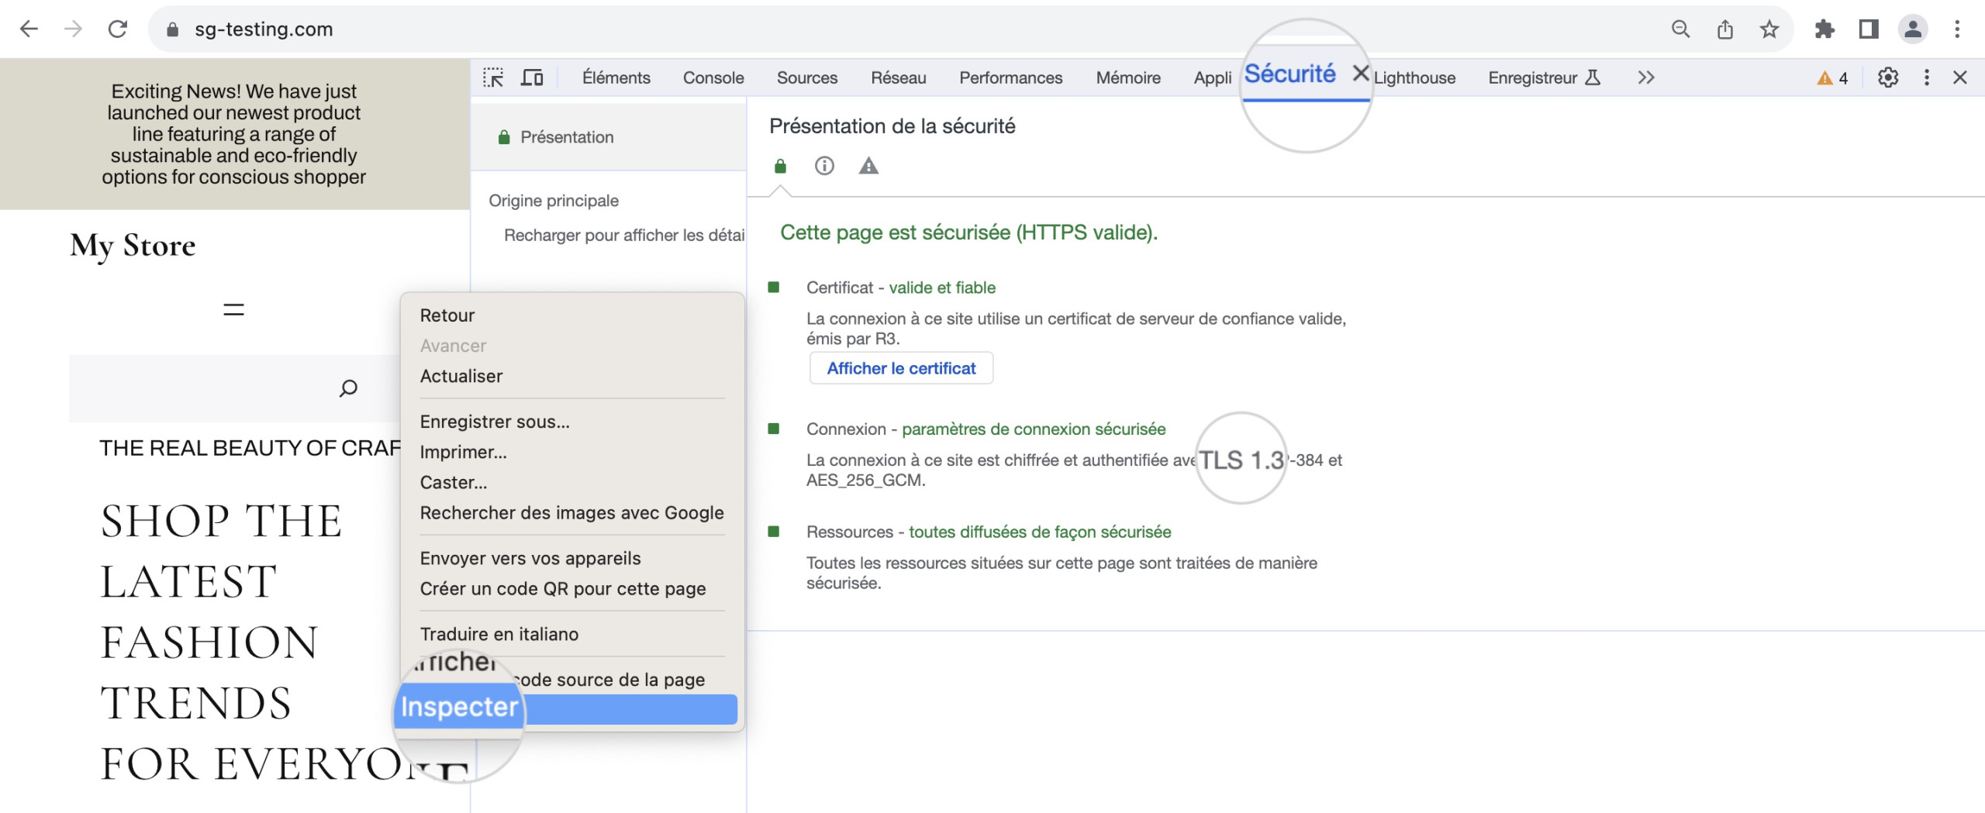This screenshot has width=1985, height=813.
Task: Open the Appli tab
Action: coord(1212,78)
